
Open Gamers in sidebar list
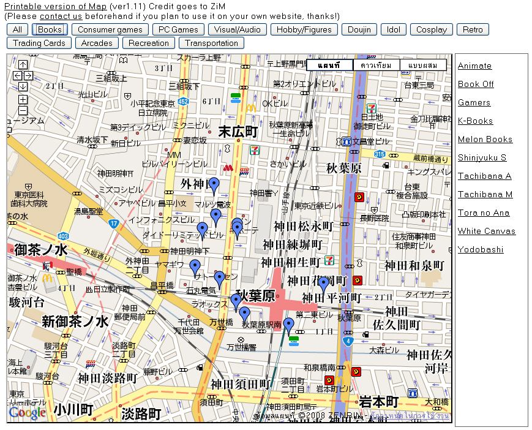tap(474, 102)
